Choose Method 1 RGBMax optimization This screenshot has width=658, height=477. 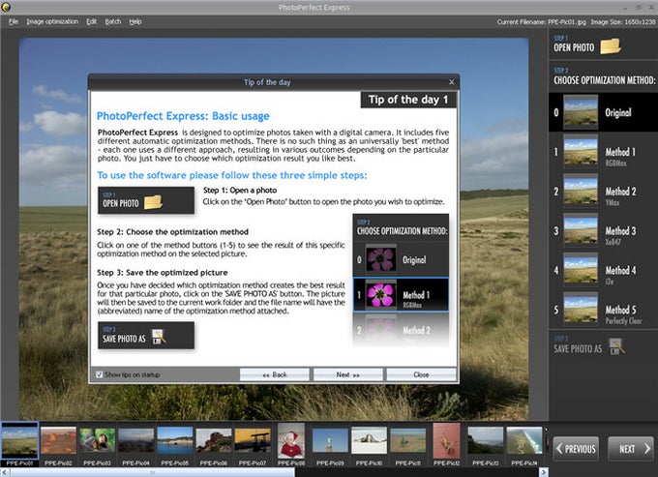604,152
